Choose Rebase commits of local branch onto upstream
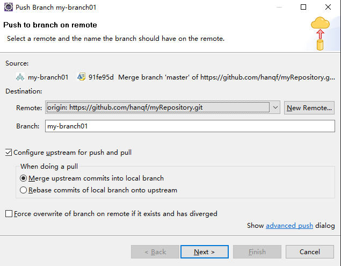Image resolution: width=341 pixels, height=266 pixels. 23,190
